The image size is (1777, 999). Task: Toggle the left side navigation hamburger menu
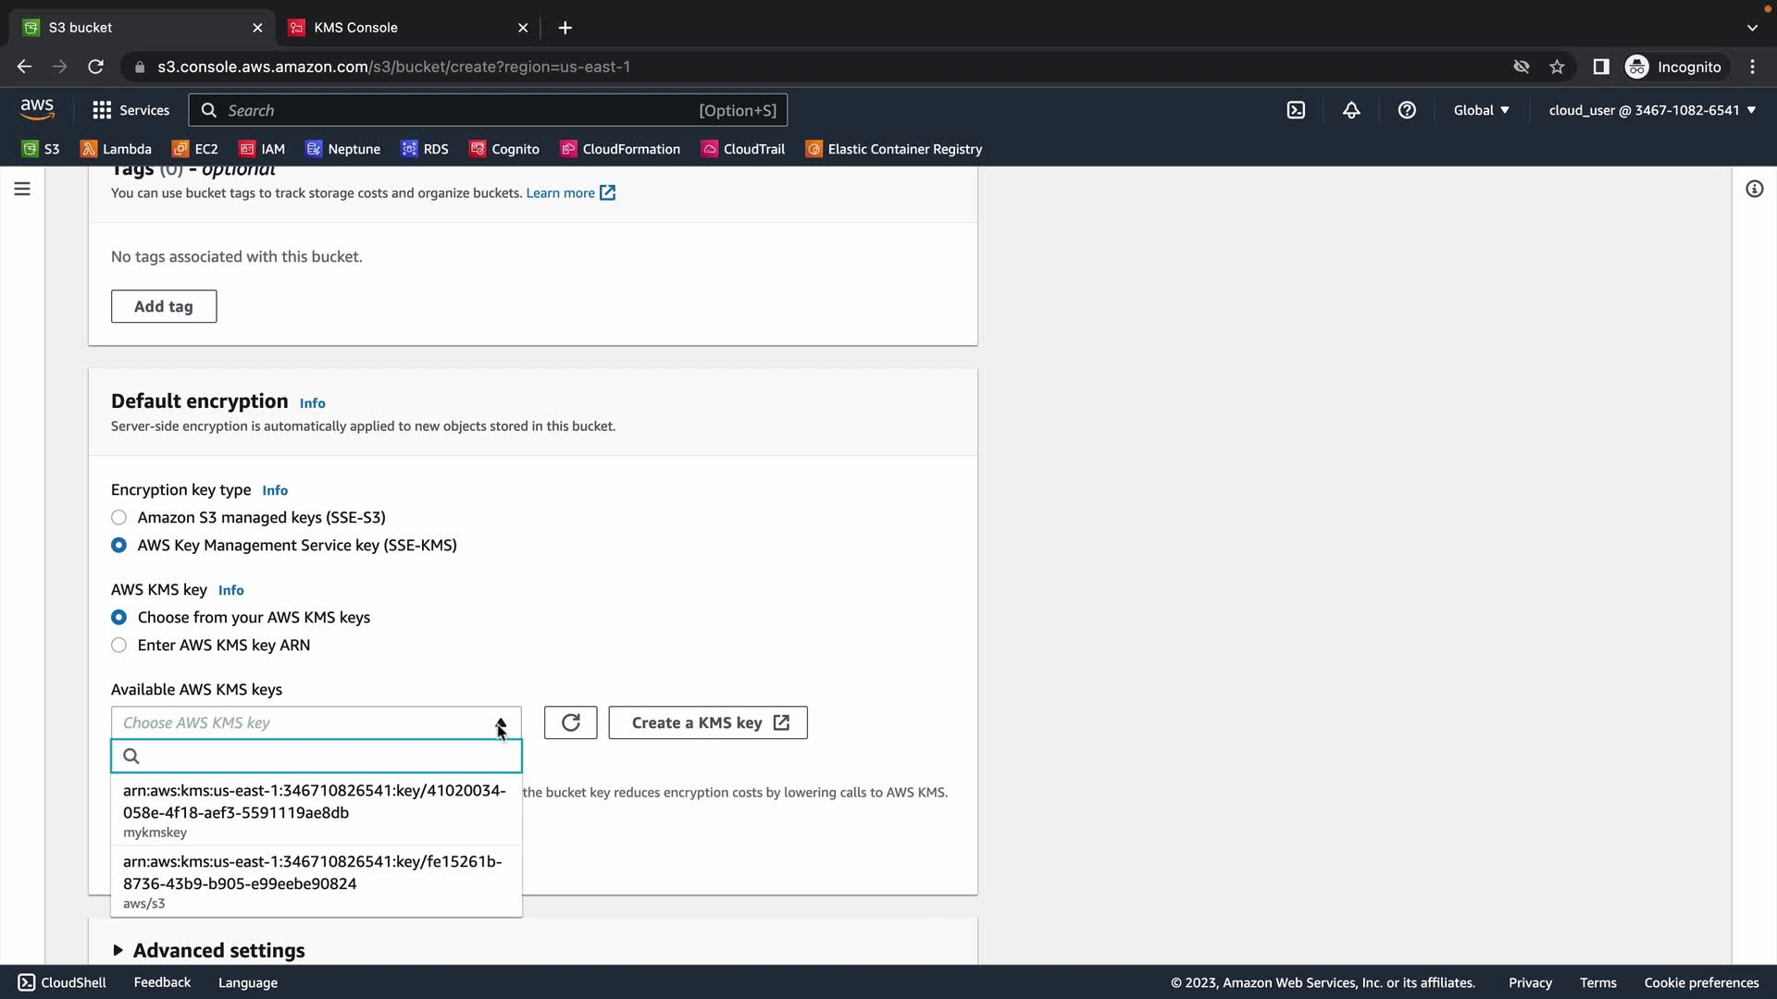[x=22, y=189]
